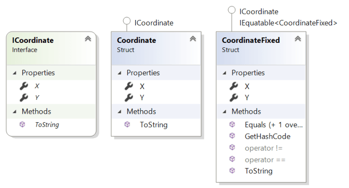Collapse the CoordinateFixed struct box chevron

pos(298,39)
